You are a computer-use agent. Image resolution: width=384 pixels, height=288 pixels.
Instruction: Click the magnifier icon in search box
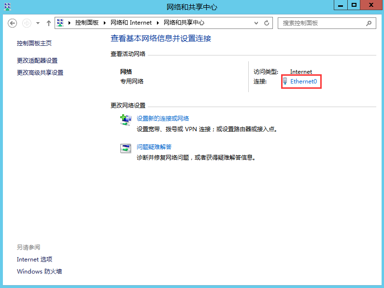369,23
